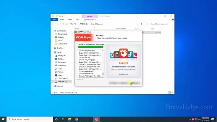
Task: Click 'This PC' in the address breadcrumb
Action: pos(73,24)
